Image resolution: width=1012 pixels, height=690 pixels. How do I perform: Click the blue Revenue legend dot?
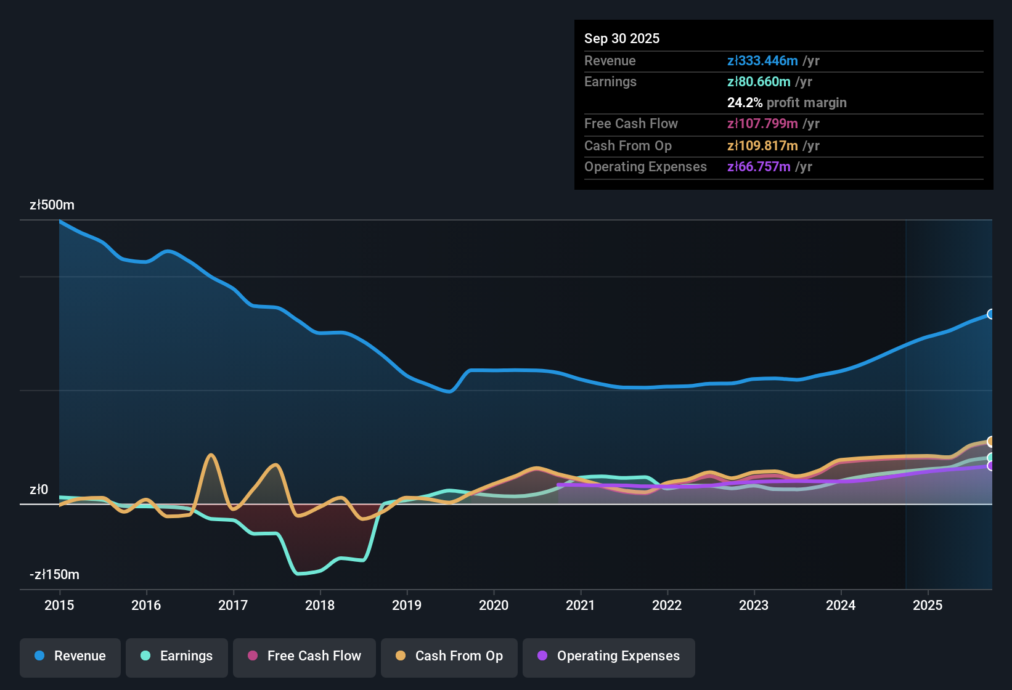click(39, 656)
